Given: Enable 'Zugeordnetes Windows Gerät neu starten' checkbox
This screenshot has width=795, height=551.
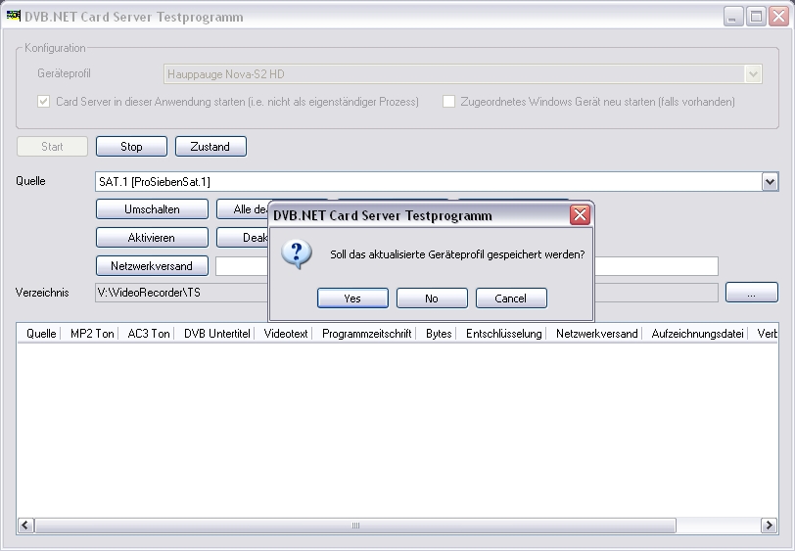Looking at the screenshot, I should coord(449,102).
